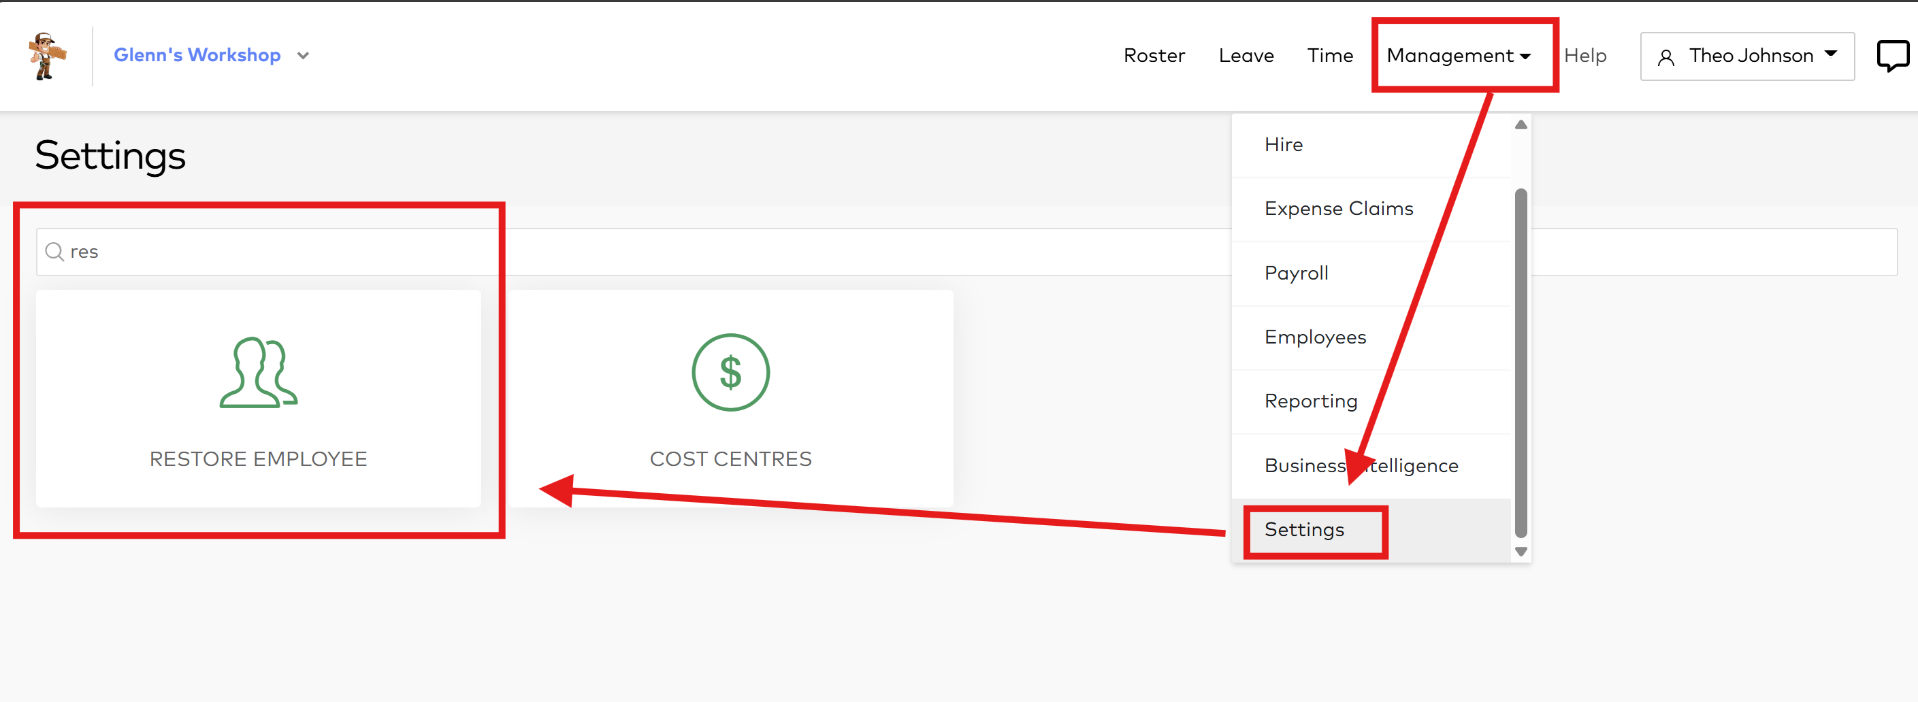The height and width of the screenshot is (702, 1918).
Task: Select Payroll from the Management menu
Action: point(1295,273)
